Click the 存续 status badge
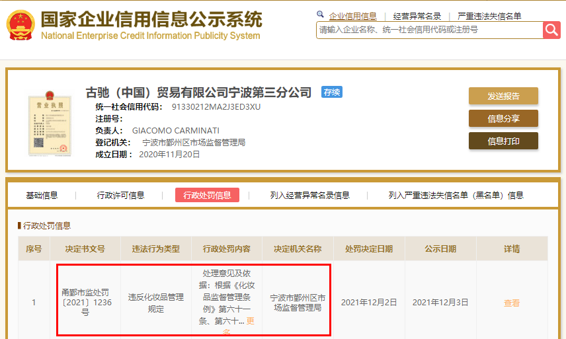 tap(331, 93)
